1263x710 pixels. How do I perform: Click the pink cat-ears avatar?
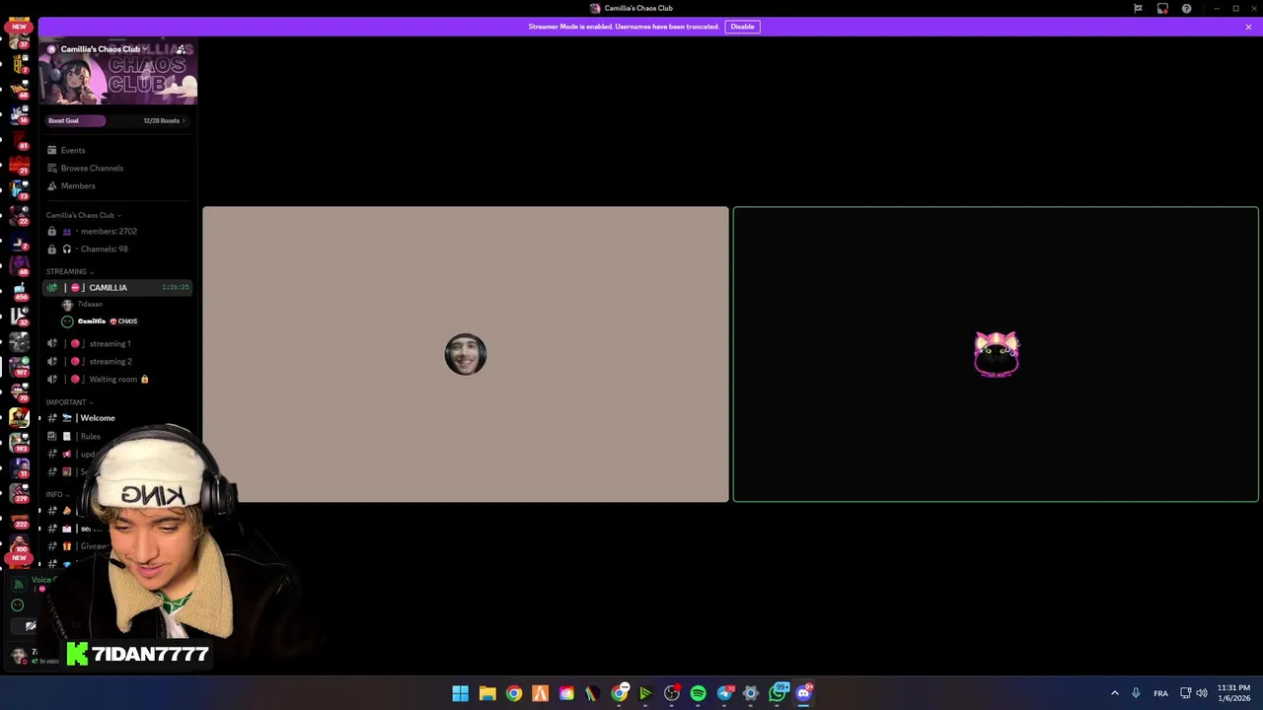click(996, 355)
